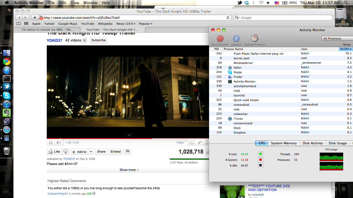This screenshot has width=353, height=198.
Task: Open the All Processes dropdown
Action: click(337, 38)
